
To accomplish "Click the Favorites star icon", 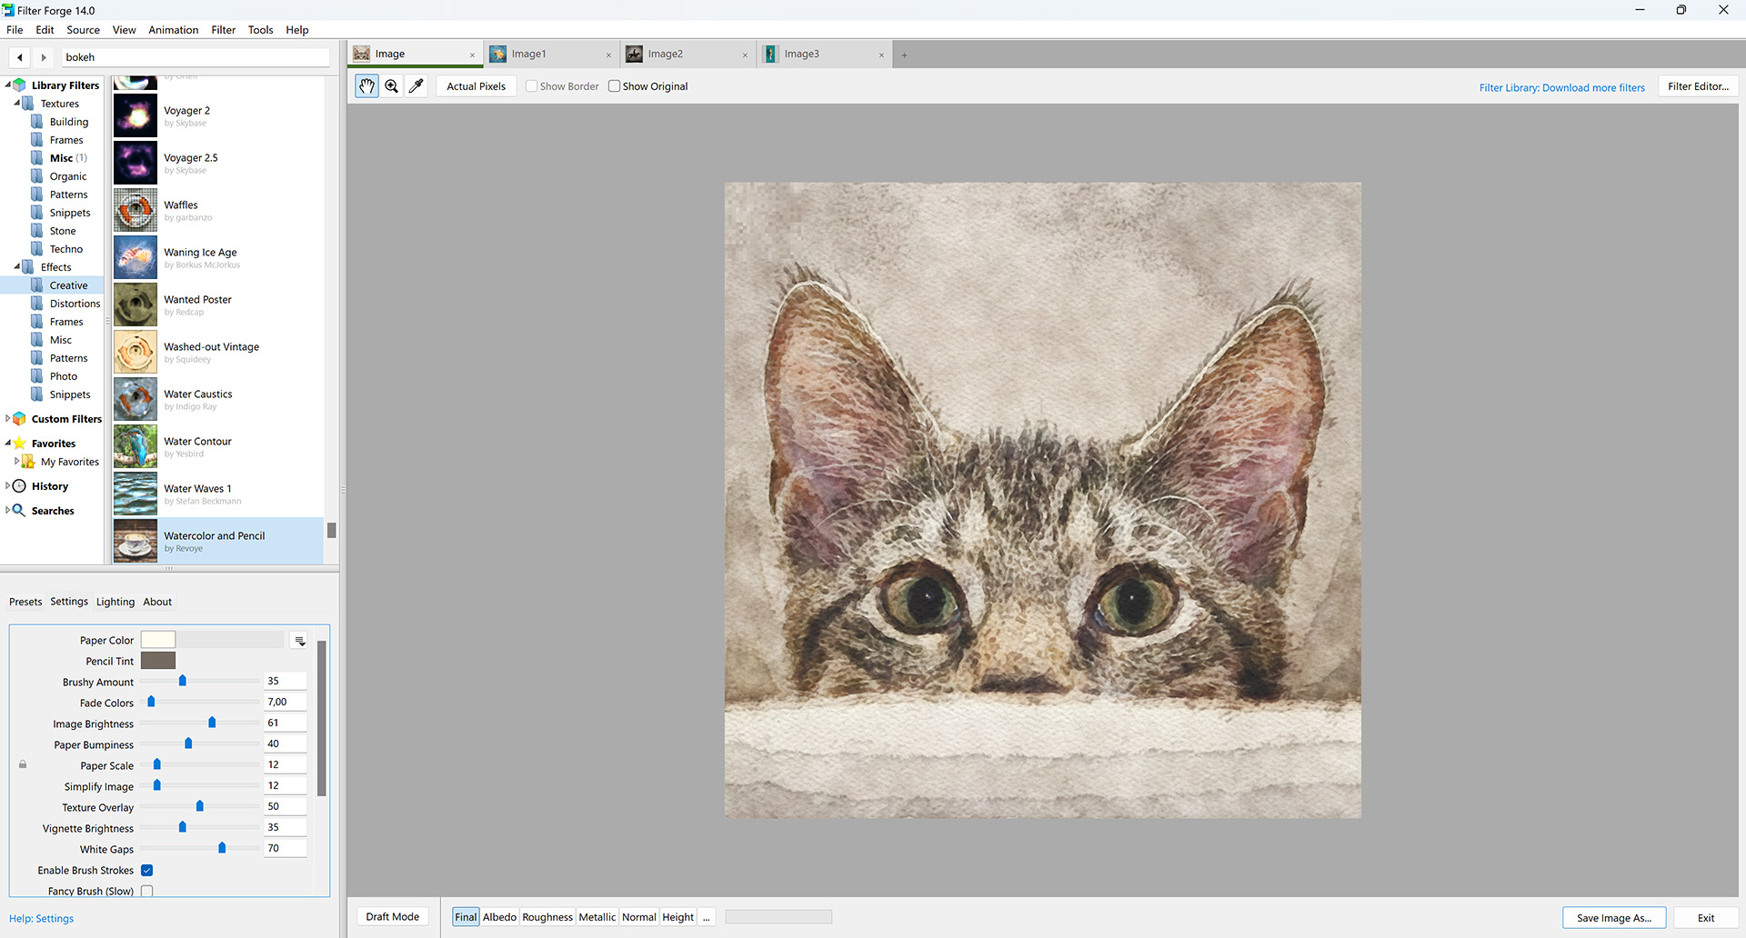I will [x=20, y=444].
